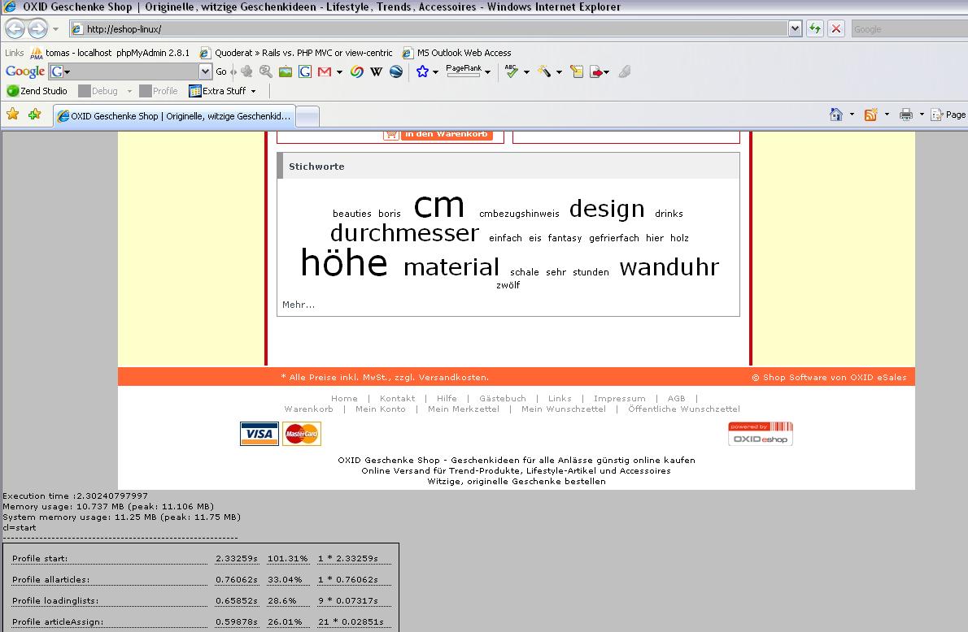Click the browser Back arrow button
Screen dimensions: 968x632
tap(15, 29)
